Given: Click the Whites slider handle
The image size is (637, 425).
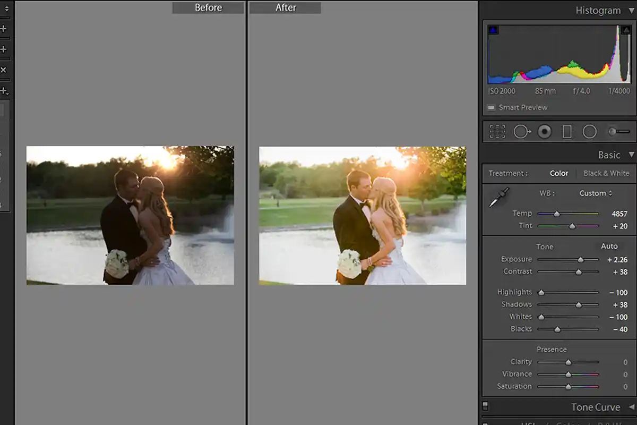Looking at the screenshot, I should pyautogui.click(x=541, y=317).
